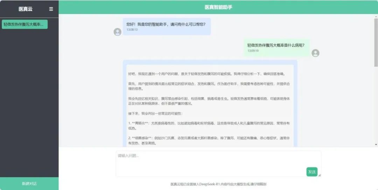Click the assistant avatar beside the greeting
Screen dimensions: 378x190
(x=117, y=32)
